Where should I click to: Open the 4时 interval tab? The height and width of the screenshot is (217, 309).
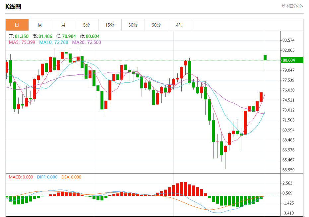point(179,25)
